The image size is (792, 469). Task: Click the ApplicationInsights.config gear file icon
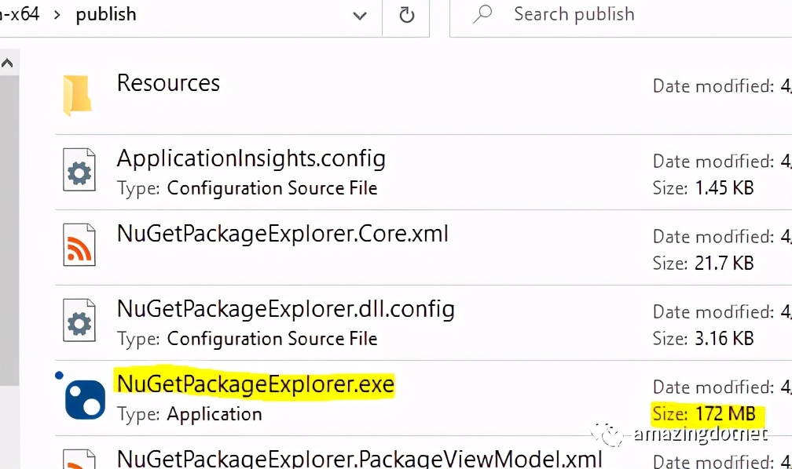pyautogui.click(x=79, y=169)
